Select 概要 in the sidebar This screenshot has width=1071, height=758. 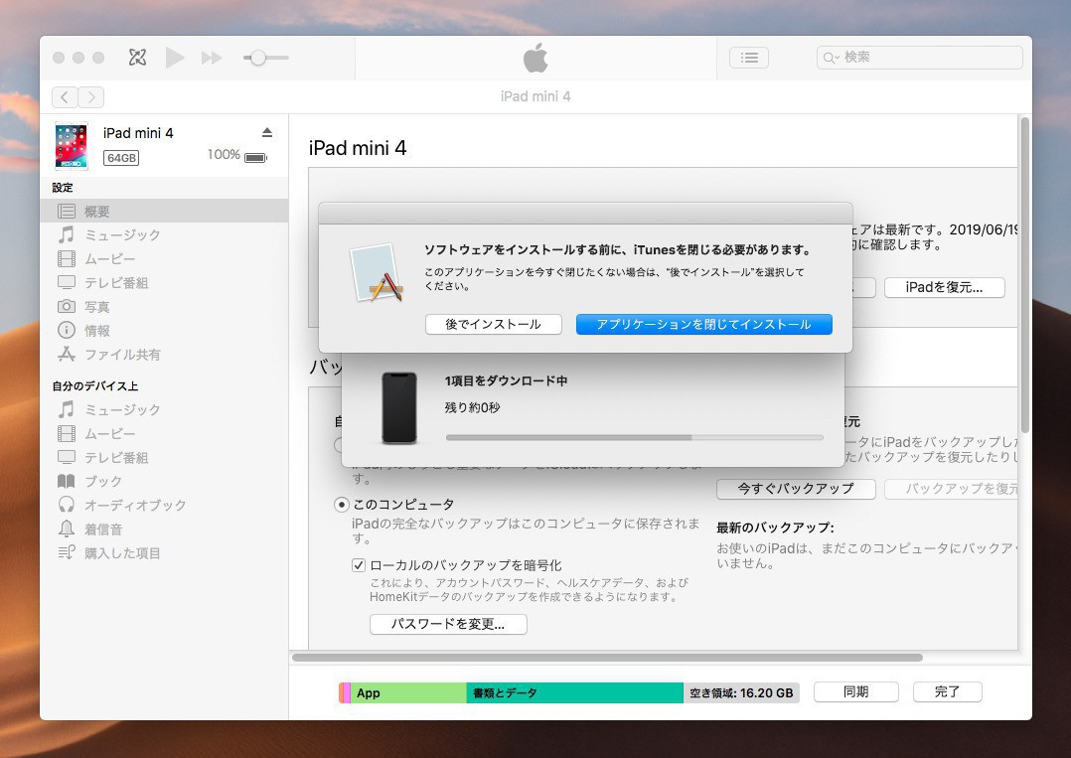pos(97,212)
